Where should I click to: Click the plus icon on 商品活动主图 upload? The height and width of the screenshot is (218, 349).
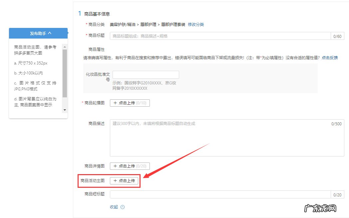[116, 181]
